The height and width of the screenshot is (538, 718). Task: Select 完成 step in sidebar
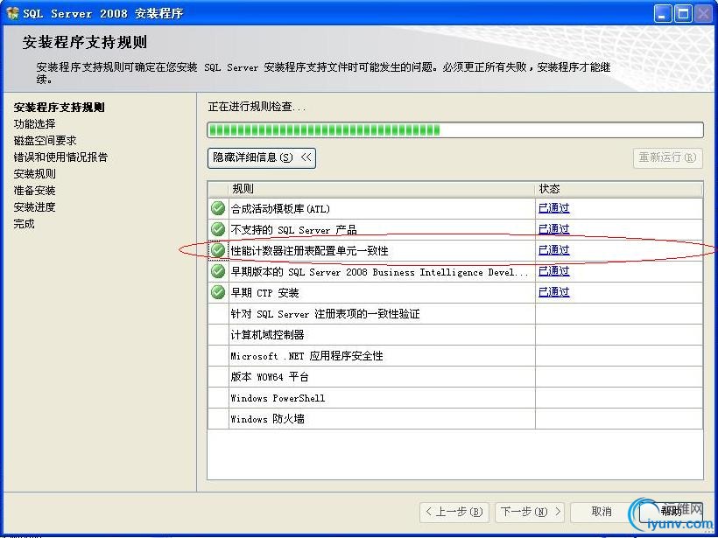[x=25, y=224]
